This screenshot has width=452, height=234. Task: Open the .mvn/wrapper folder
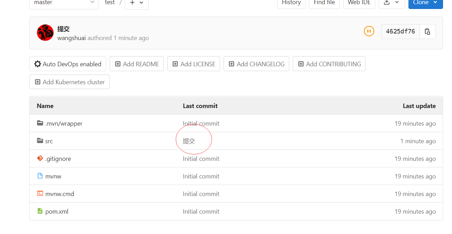click(x=64, y=123)
